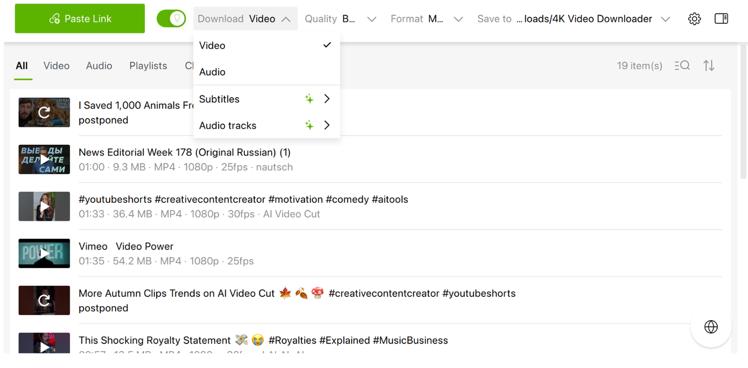Click the Paste Link button
Viewport: 748px width, 368px height.
coord(79,19)
